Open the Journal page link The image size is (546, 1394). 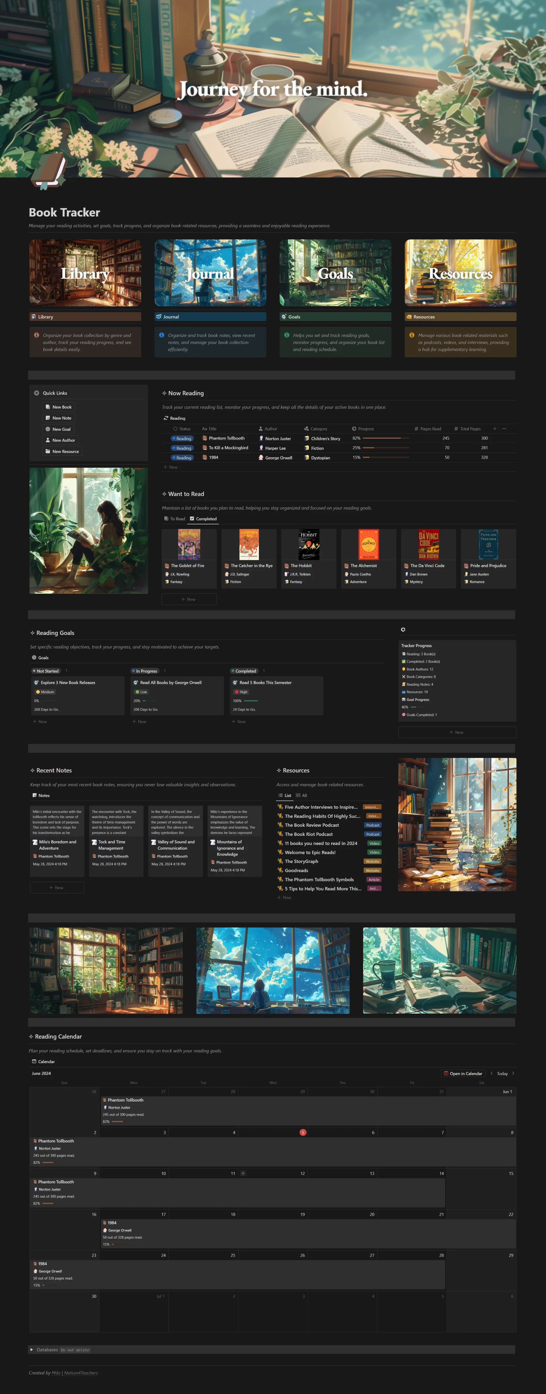coord(210,317)
